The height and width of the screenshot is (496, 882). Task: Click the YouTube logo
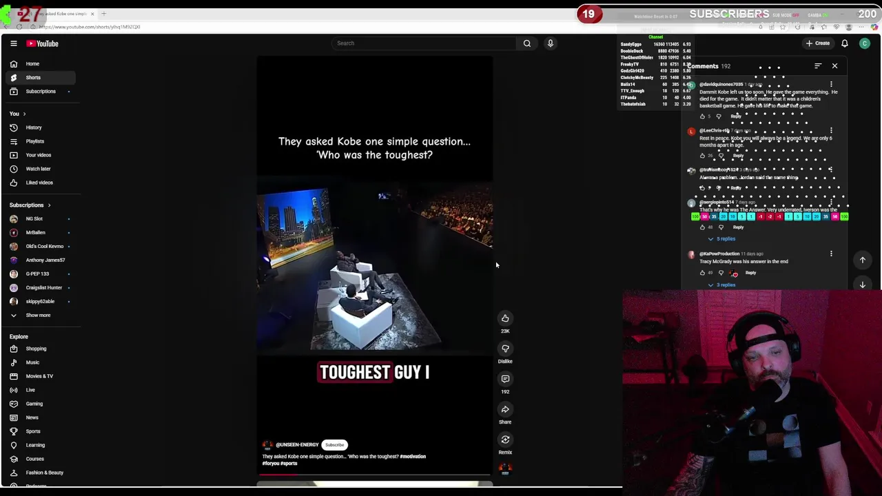click(43, 43)
